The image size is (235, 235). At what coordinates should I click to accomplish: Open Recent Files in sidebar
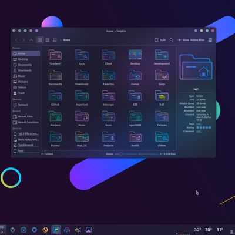coord(26,116)
